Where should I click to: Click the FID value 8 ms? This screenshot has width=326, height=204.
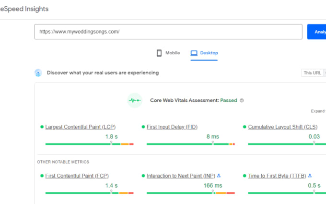click(x=212, y=136)
